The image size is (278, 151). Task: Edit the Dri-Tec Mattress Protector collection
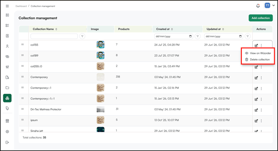[256, 110]
